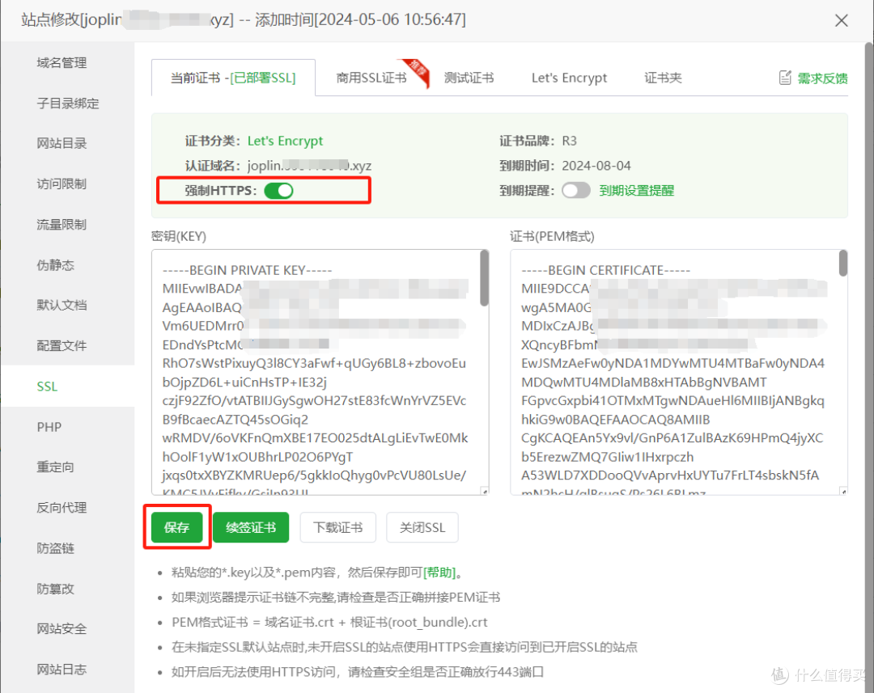Viewport: 874px width, 693px height.
Task: Select the 证书夹 tab
Action: 663,78
